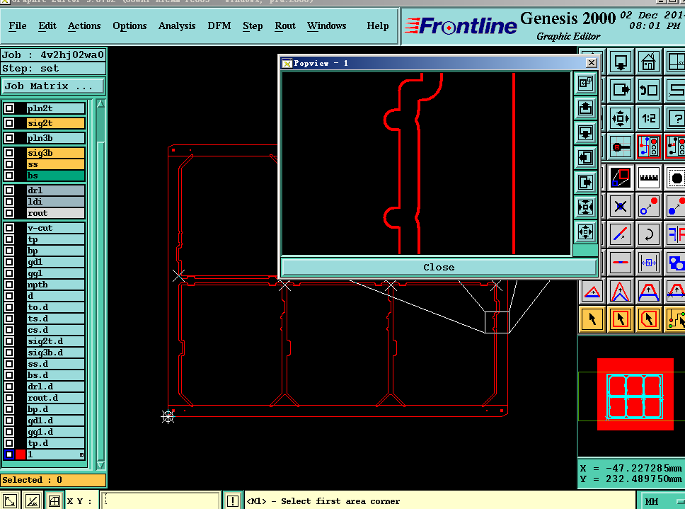Toggle the checkbox for layer pln3b
Viewport: 685px width, 509px height.
tap(9, 138)
